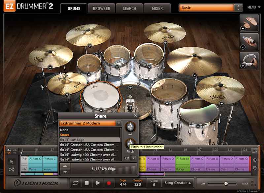Open arrow menu of crash cymbal above hi-hat
This screenshot has width=264, height=193.
pos(50,67)
